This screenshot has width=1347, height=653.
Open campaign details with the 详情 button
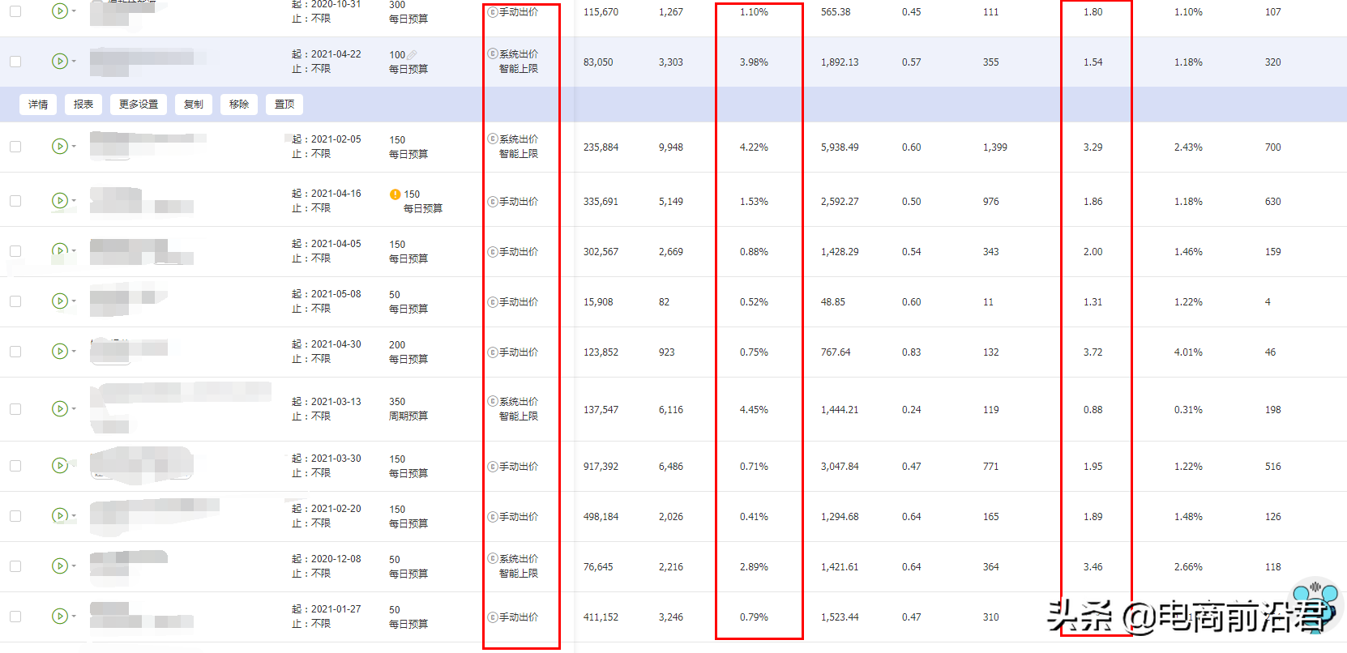pyautogui.click(x=38, y=105)
